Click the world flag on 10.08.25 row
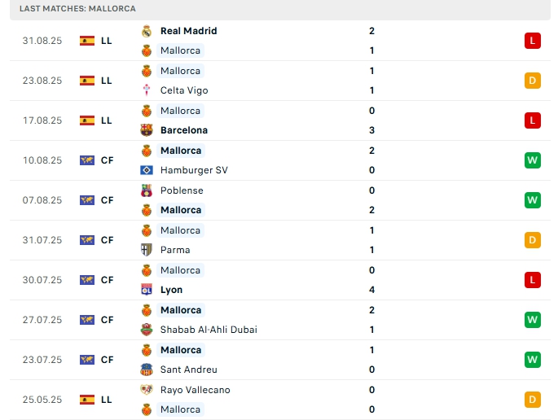558x420 pixels. click(87, 160)
